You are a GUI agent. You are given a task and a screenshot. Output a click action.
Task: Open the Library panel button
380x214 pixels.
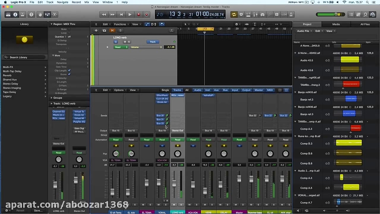click(x=8, y=14)
